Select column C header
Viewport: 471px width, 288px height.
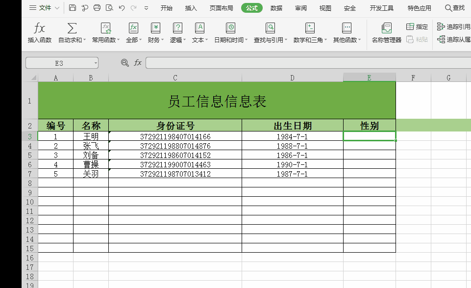tap(175, 78)
